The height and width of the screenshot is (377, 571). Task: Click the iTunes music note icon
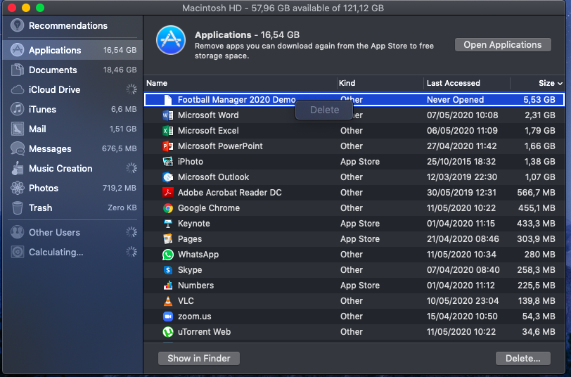click(17, 109)
